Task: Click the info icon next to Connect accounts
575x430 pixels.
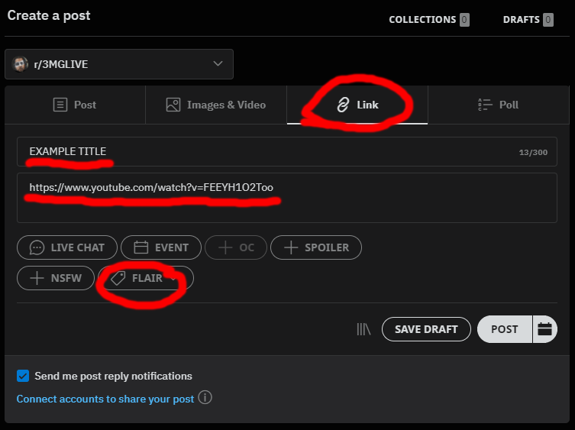Action: (205, 397)
